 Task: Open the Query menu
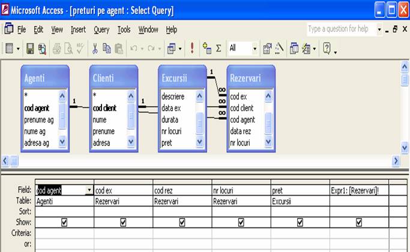tap(101, 29)
